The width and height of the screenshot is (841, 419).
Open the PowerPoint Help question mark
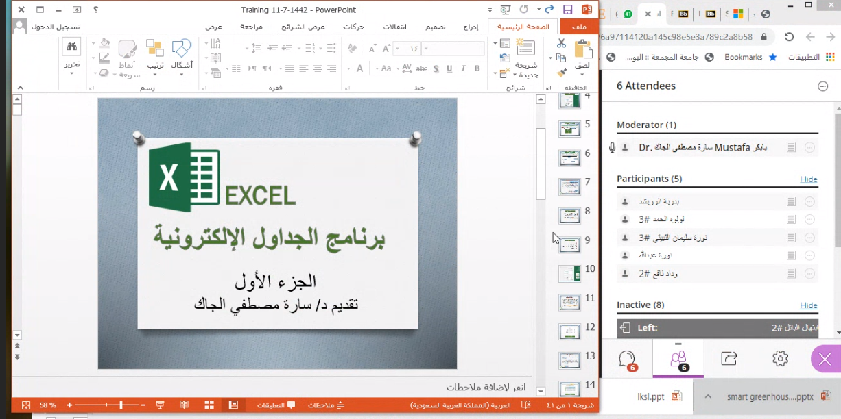pyautogui.click(x=95, y=10)
